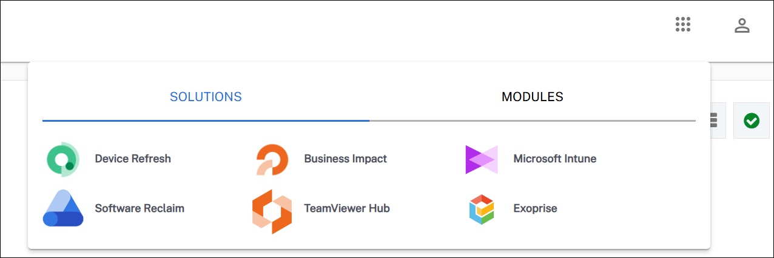
Task: Open the Microsoft Intune purple icon
Action: [x=482, y=159]
